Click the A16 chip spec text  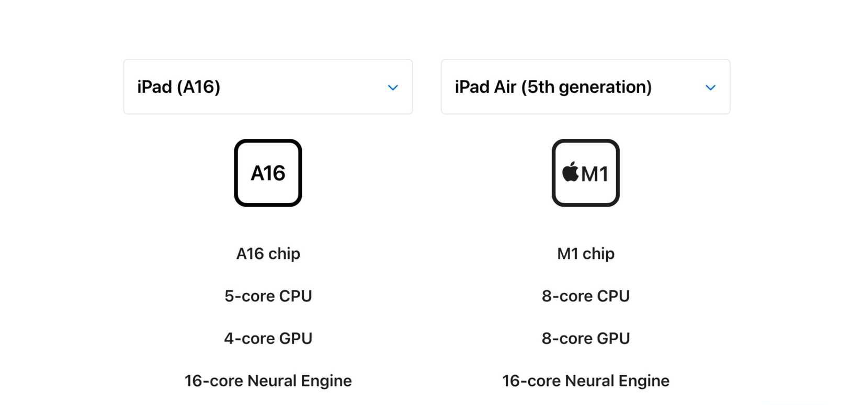pos(268,254)
